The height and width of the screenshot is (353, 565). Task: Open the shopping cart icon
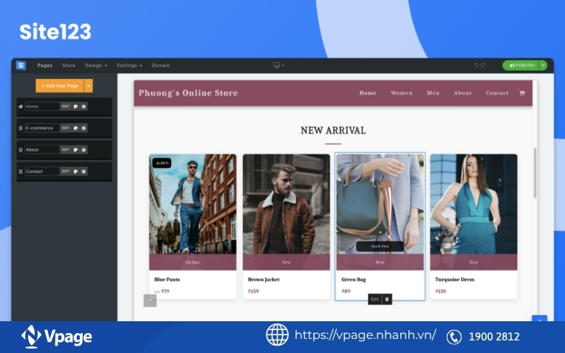[x=521, y=93]
